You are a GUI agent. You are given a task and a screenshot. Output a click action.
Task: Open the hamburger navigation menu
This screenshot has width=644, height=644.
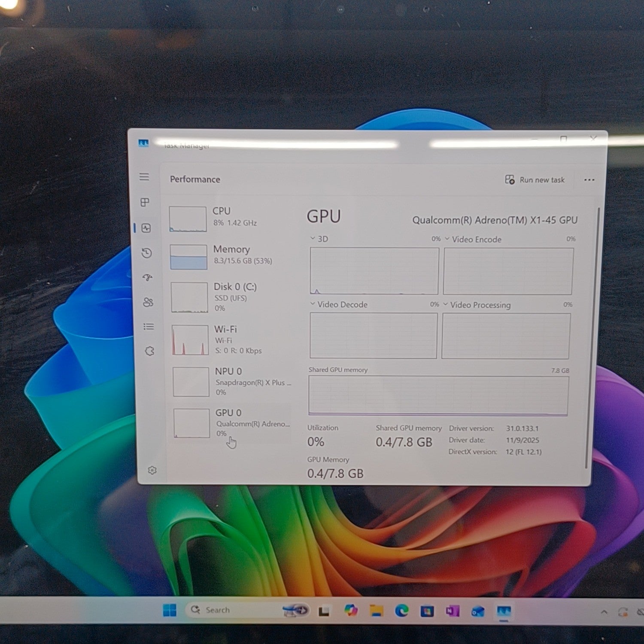tap(144, 177)
